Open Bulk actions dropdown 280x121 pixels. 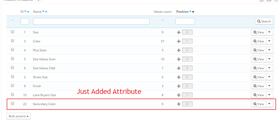[x=19, y=116]
